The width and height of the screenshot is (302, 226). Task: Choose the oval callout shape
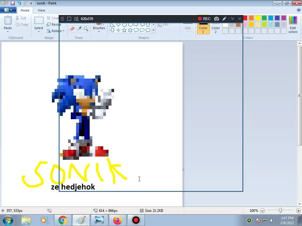pos(142,30)
